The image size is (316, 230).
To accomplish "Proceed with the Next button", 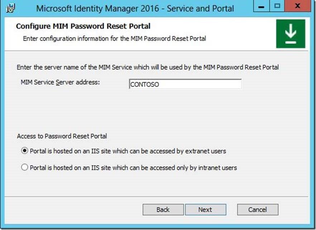I will pos(205,210).
